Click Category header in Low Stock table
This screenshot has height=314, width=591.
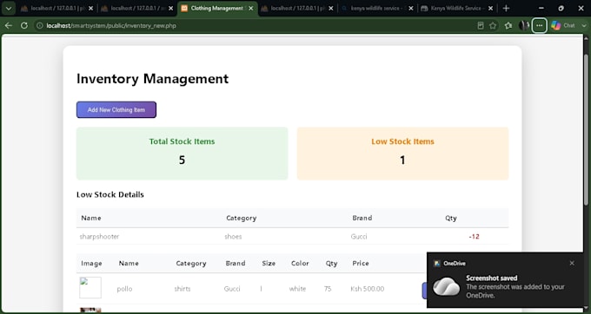tap(242, 218)
